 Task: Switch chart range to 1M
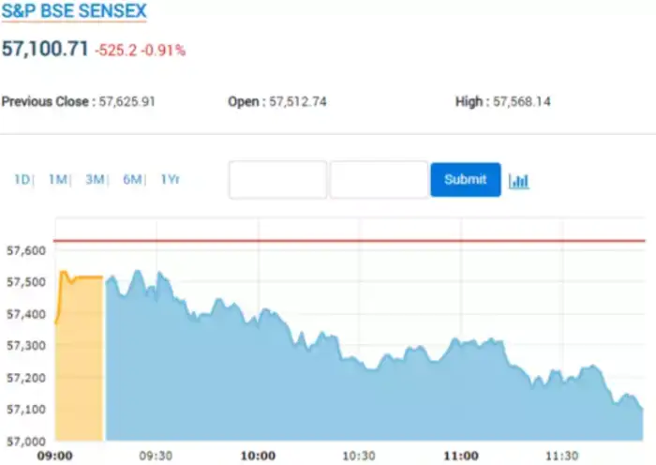tap(58, 179)
